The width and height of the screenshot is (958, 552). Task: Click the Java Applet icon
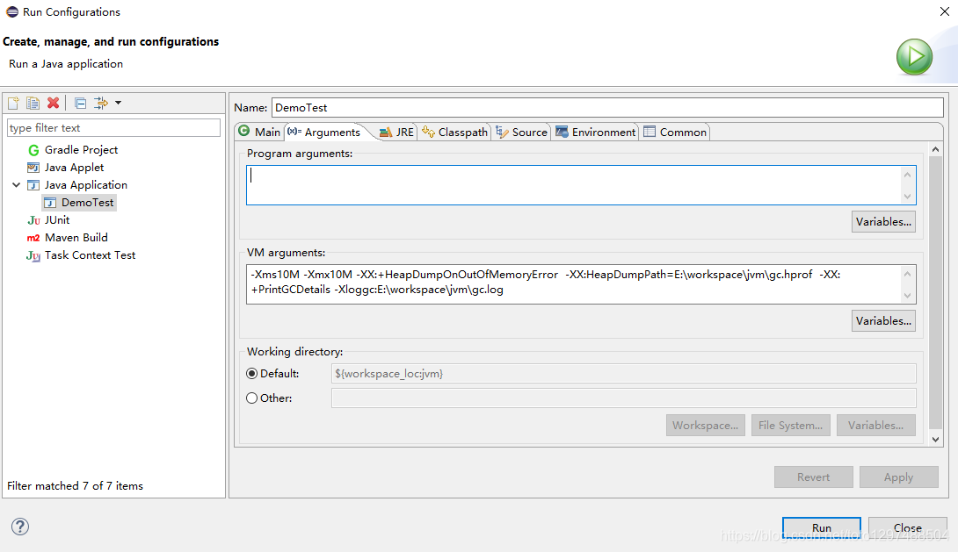[33, 167]
